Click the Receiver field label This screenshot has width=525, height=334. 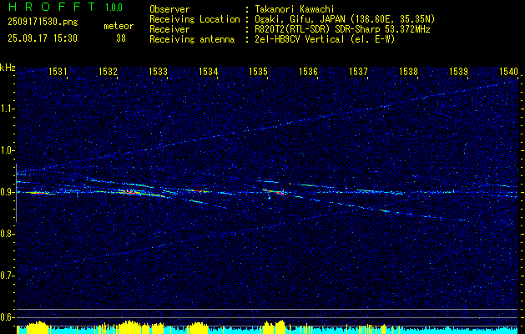point(169,29)
